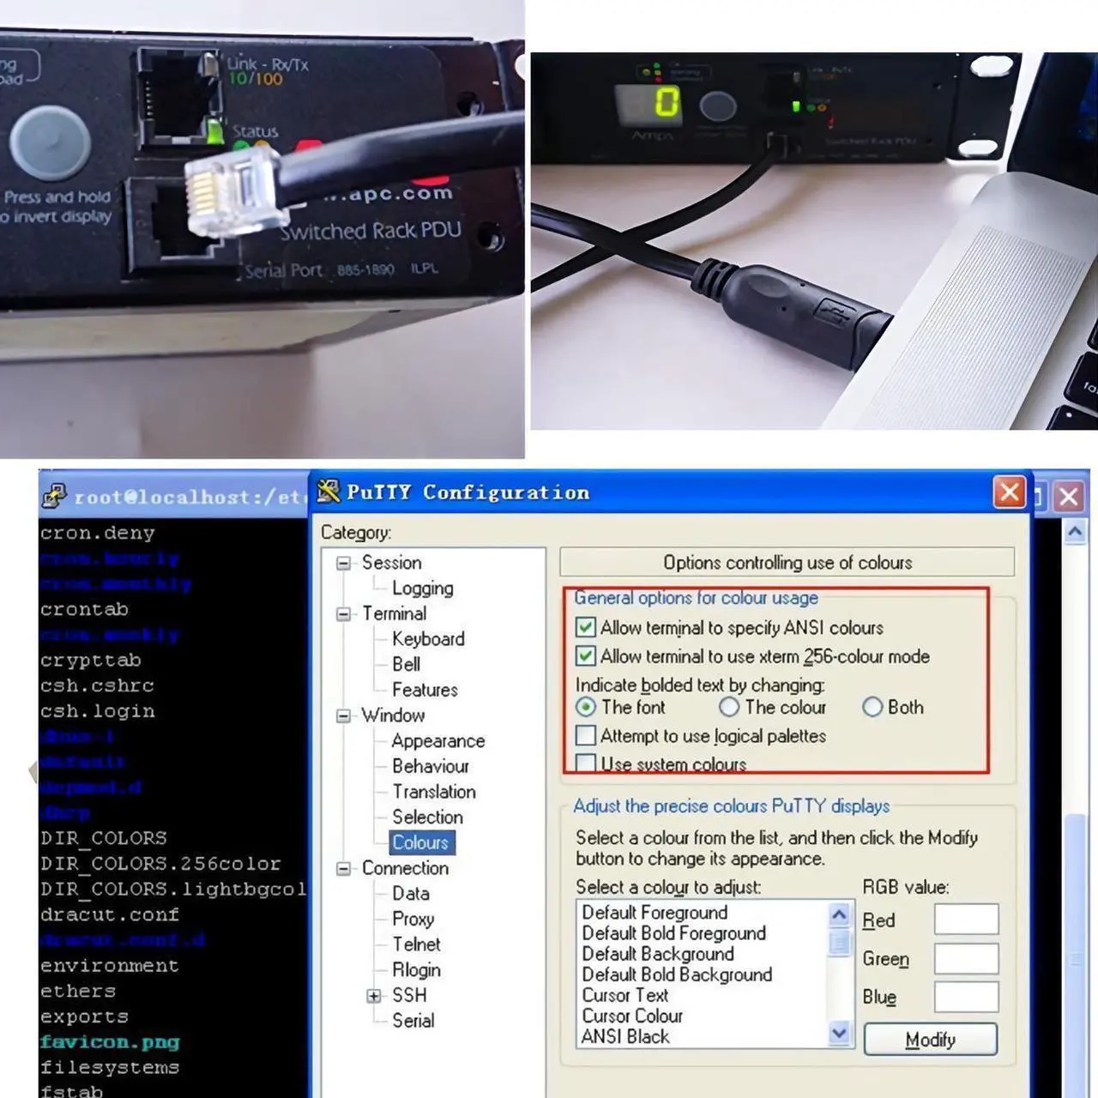The height and width of the screenshot is (1098, 1098).
Task: Click colour list scroll up arrow
Action: (839, 914)
